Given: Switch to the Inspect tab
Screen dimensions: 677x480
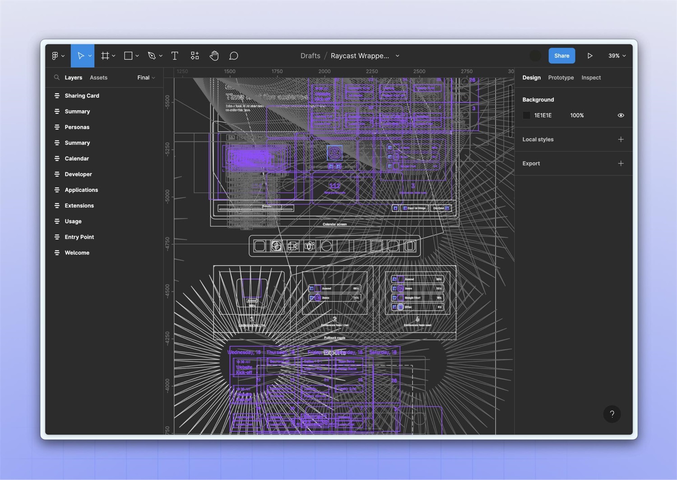Looking at the screenshot, I should (591, 78).
